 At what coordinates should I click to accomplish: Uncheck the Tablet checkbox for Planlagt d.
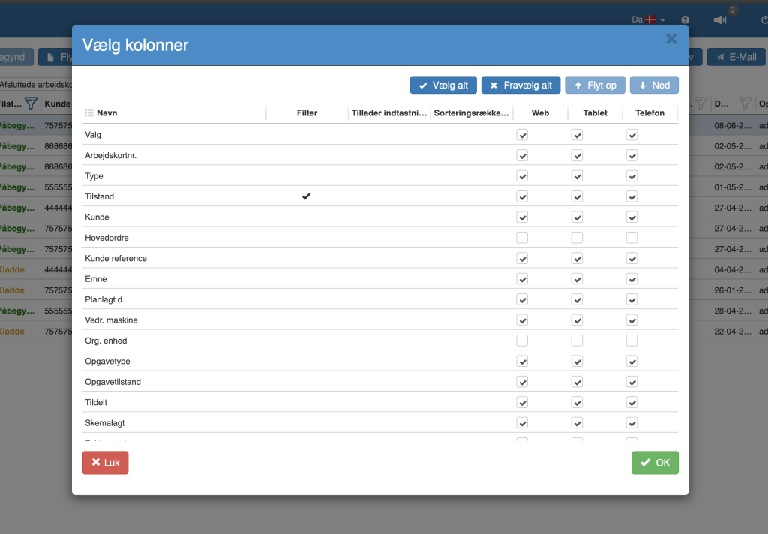click(577, 300)
